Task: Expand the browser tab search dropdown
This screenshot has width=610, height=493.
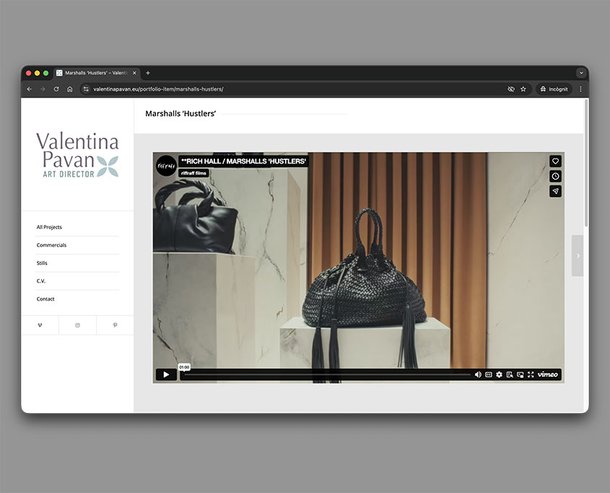Action: [x=580, y=73]
